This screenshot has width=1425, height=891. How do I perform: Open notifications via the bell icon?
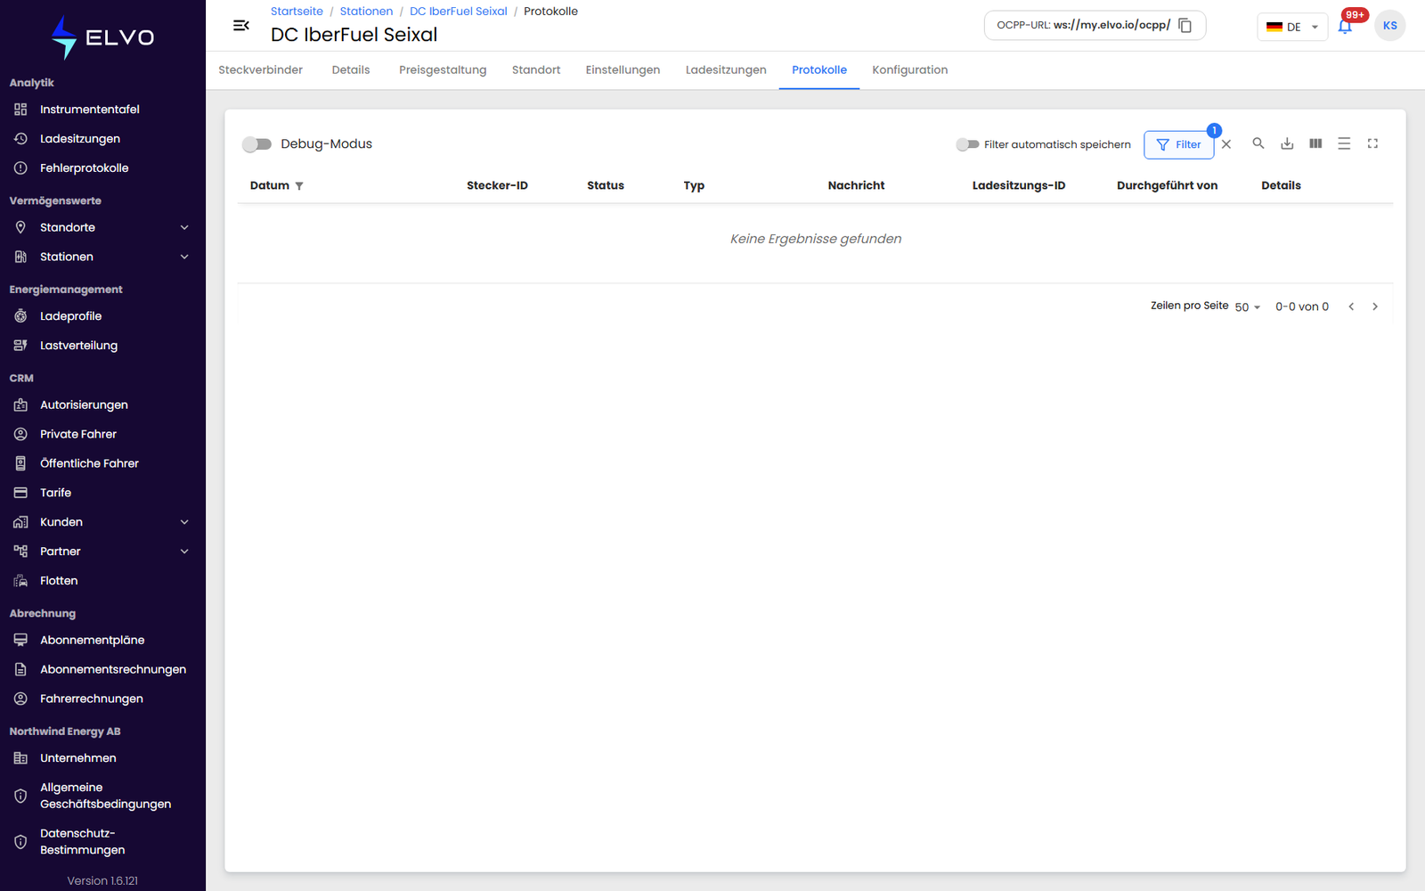tap(1345, 26)
